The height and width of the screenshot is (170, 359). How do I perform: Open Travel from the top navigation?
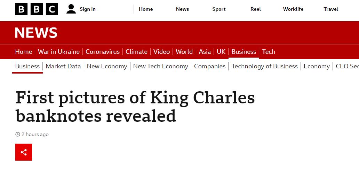pyautogui.click(x=330, y=9)
